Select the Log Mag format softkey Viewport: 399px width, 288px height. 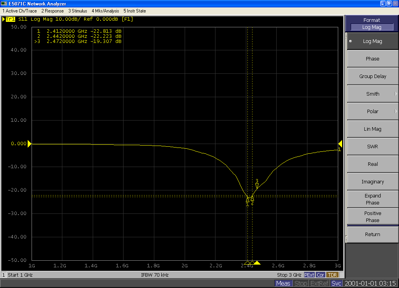[x=372, y=41]
